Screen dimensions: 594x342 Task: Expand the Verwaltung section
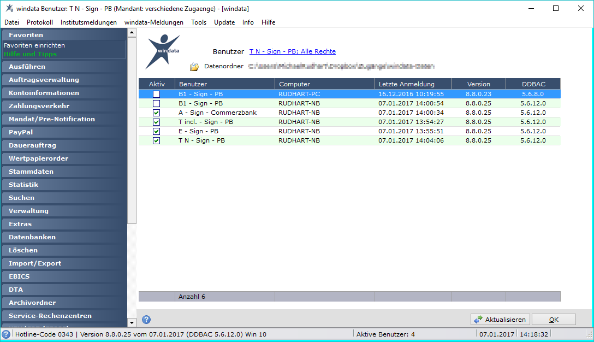point(64,211)
